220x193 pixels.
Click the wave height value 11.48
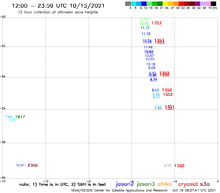(148, 48)
